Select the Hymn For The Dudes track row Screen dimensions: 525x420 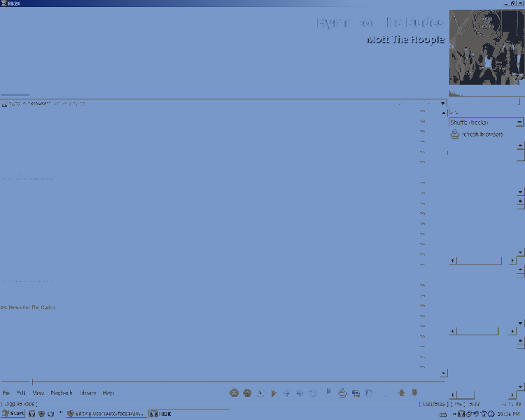point(28,307)
